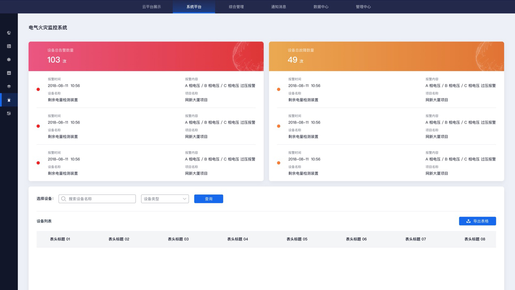This screenshot has height=290, width=515.
Task: Click the list document icon in sidebar
Action: coord(9,46)
